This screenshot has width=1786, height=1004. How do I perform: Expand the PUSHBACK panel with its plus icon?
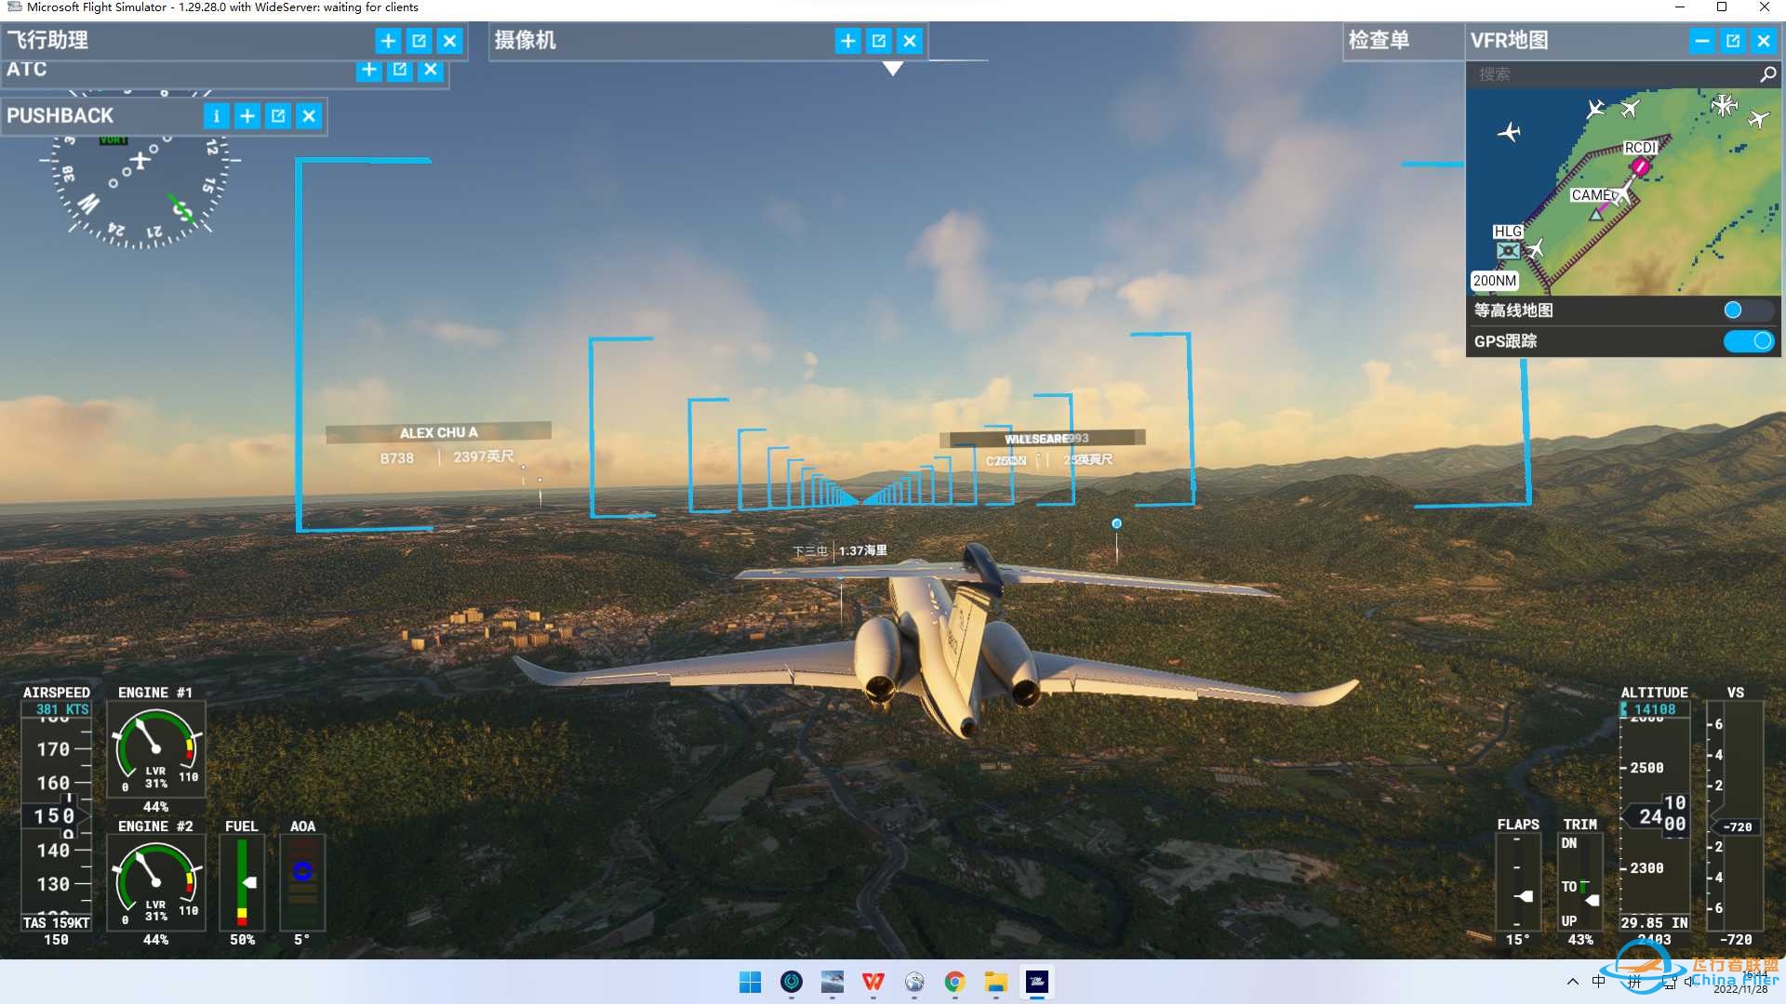pos(247,116)
